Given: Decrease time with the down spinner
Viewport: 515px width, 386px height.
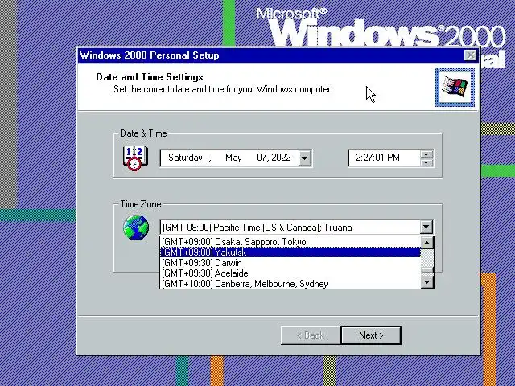Looking at the screenshot, I should (426, 162).
